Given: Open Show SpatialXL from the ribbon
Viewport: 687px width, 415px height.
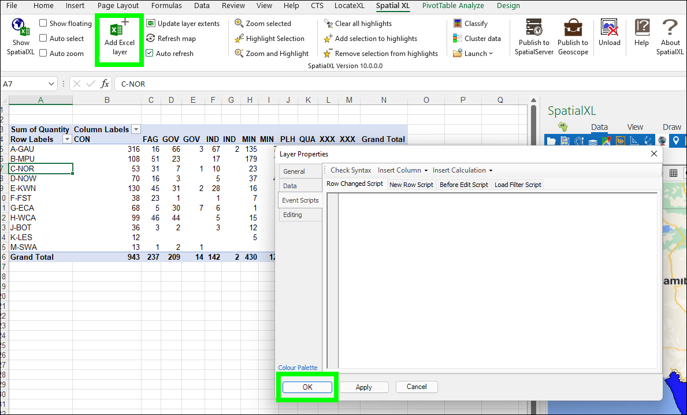Looking at the screenshot, I should pyautogui.click(x=21, y=29).
